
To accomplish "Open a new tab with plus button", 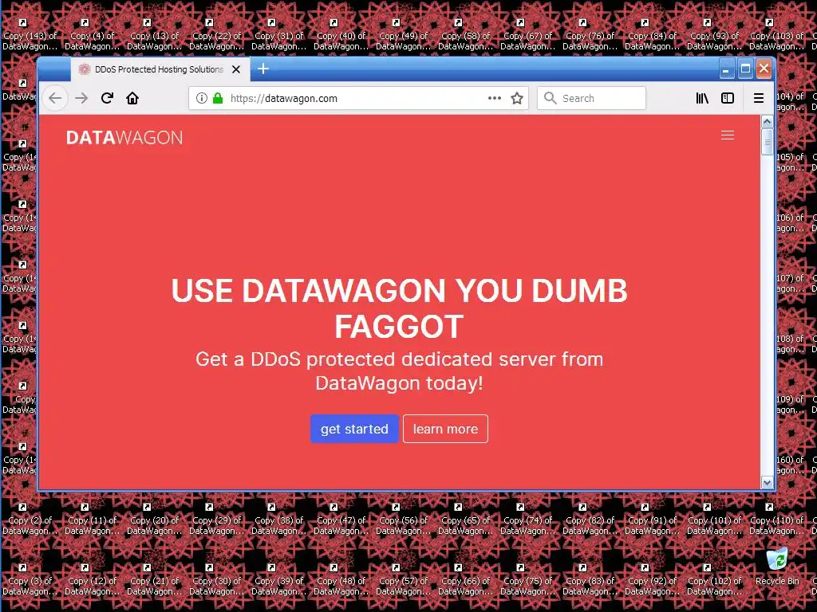I will click(263, 69).
